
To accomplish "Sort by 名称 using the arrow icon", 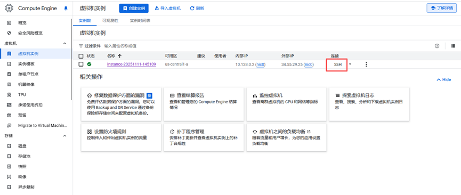I will coord(119,56).
